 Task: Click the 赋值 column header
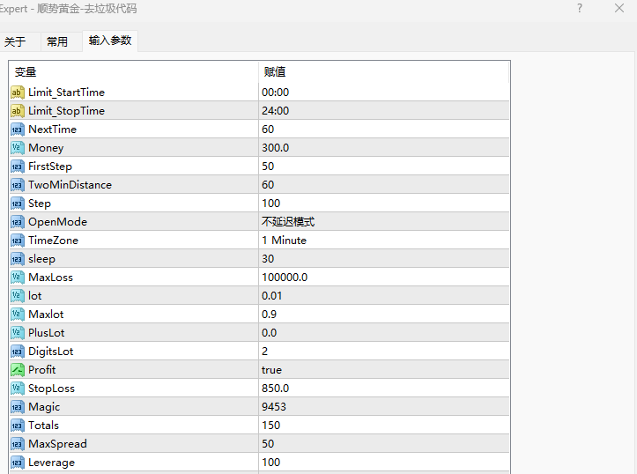pos(383,72)
